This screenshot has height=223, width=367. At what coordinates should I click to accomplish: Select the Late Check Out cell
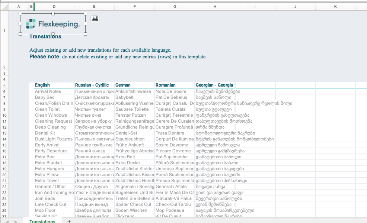pyautogui.click(x=54, y=204)
